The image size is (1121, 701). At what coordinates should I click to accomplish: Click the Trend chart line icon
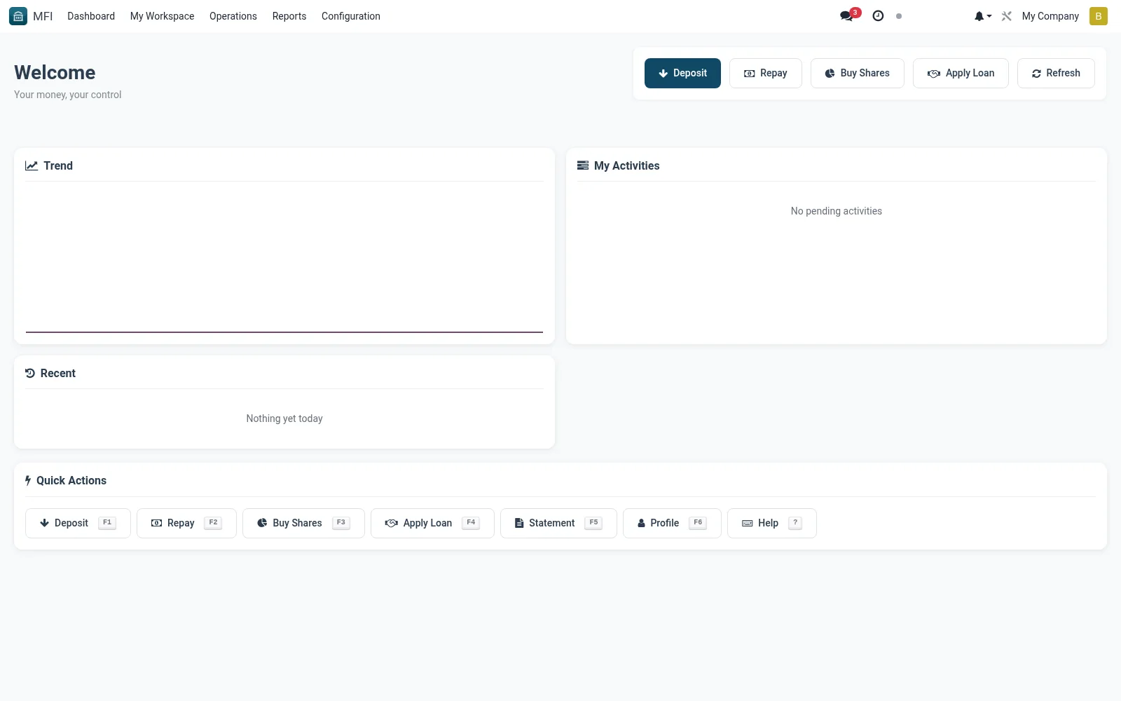coord(32,165)
